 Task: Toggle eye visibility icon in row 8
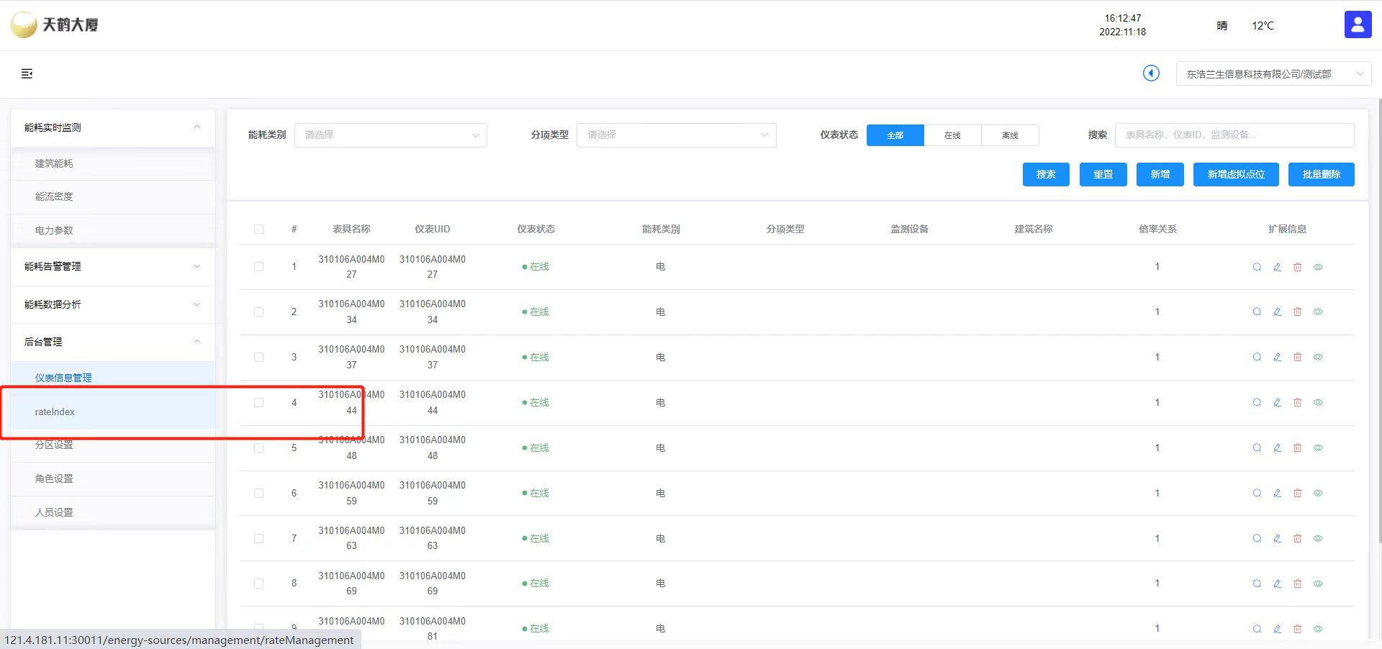pyautogui.click(x=1318, y=584)
